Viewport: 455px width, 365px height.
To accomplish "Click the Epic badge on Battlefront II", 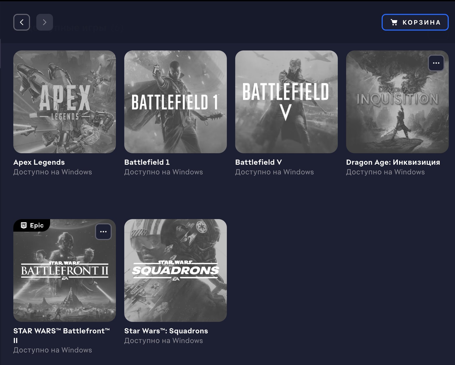I will point(32,225).
